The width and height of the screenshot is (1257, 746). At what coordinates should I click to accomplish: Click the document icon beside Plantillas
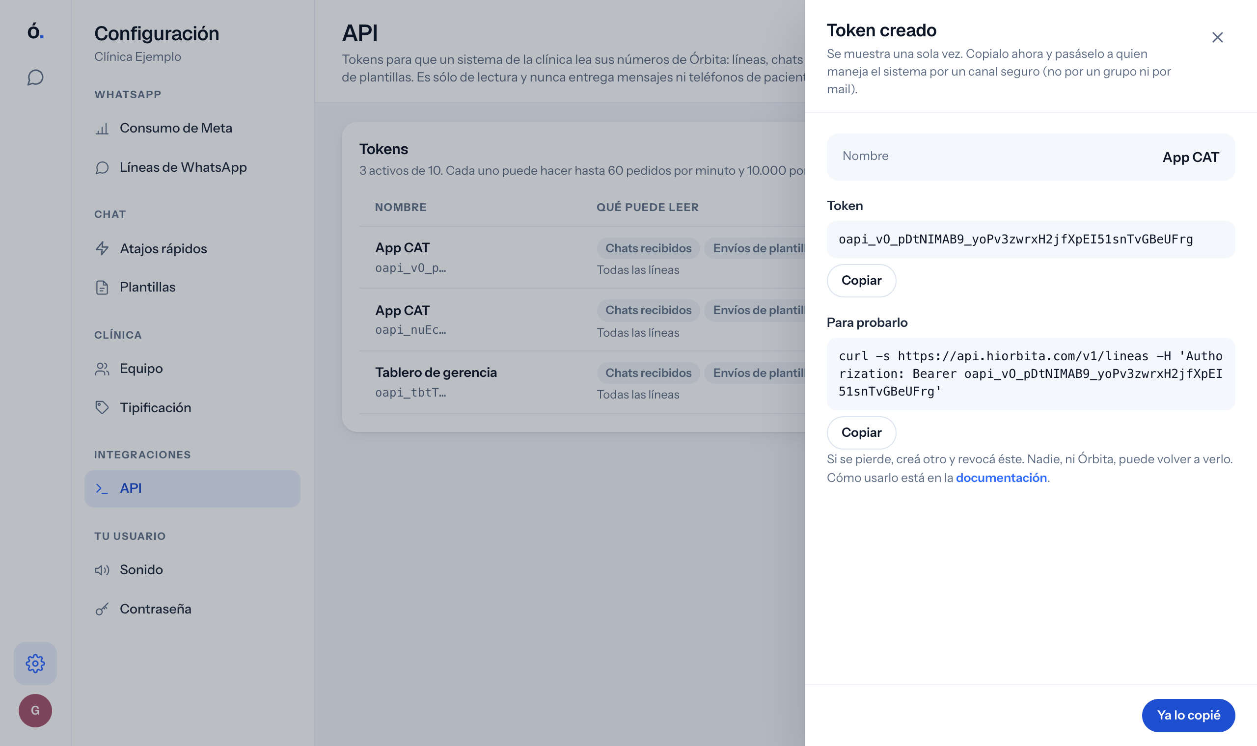[x=102, y=288]
